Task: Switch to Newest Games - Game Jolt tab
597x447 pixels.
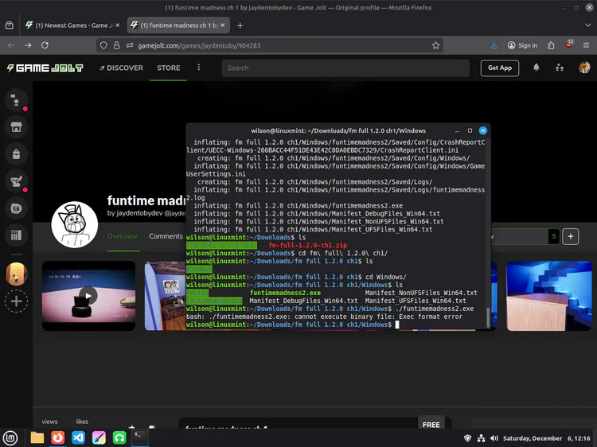Action: (72, 25)
